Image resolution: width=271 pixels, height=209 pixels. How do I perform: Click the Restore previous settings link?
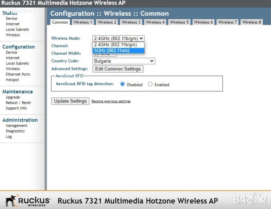click(111, 101)
